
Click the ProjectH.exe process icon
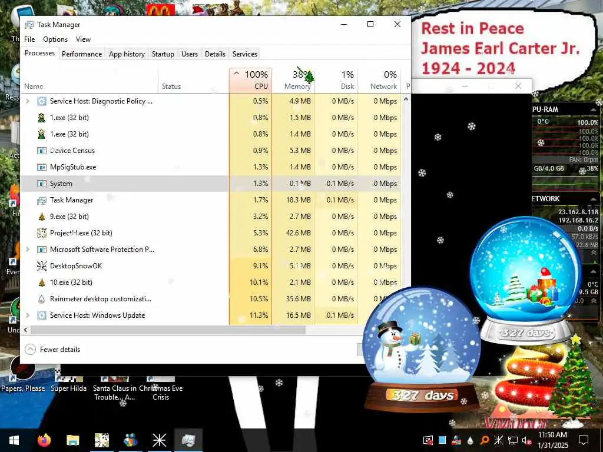[x=42, y=233]
